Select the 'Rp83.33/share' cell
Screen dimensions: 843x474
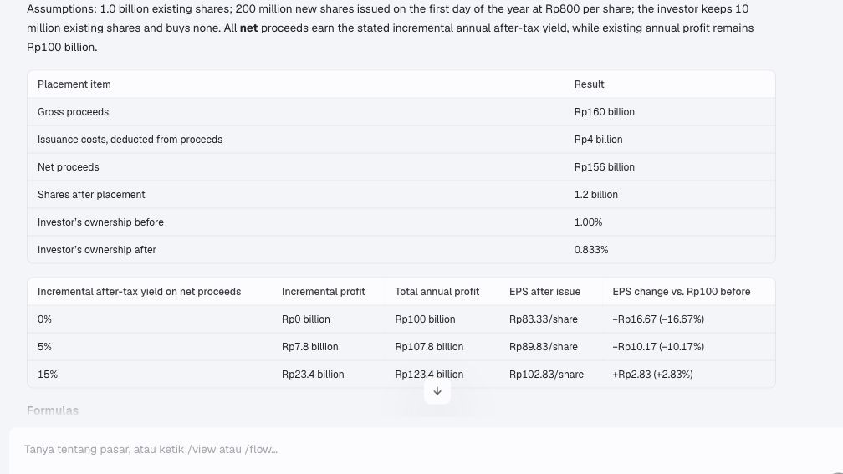point(544,319)
